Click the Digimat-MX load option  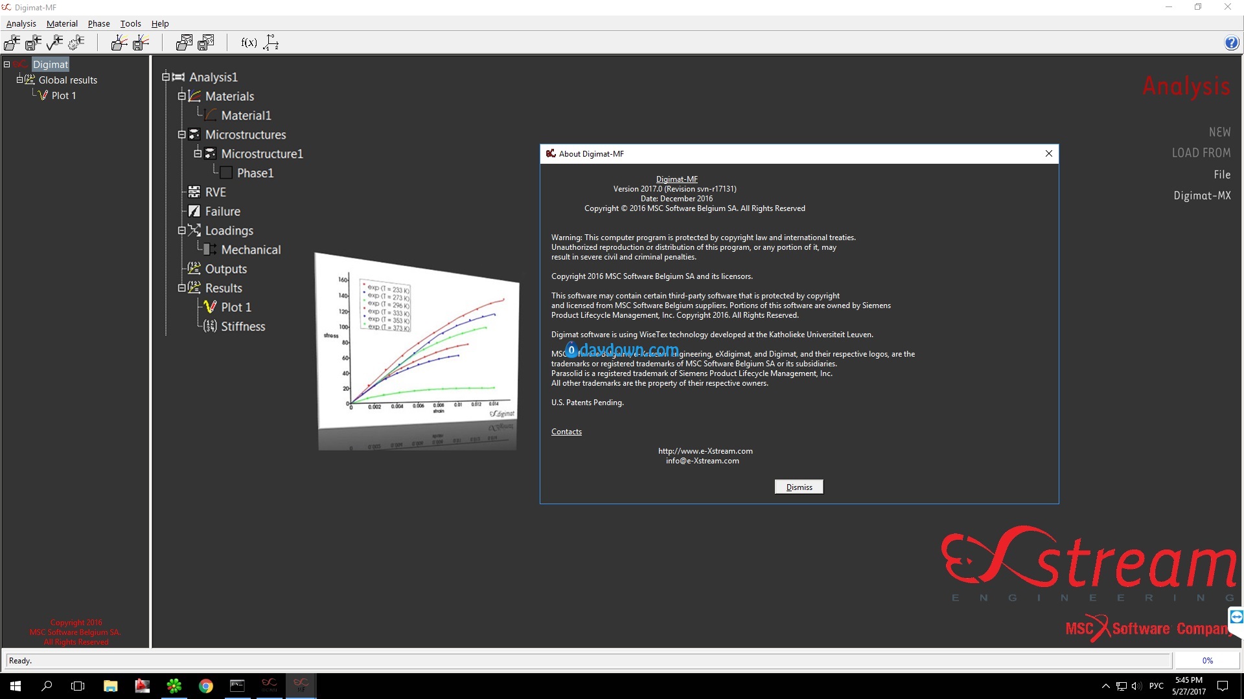[x=1202, y=195]
